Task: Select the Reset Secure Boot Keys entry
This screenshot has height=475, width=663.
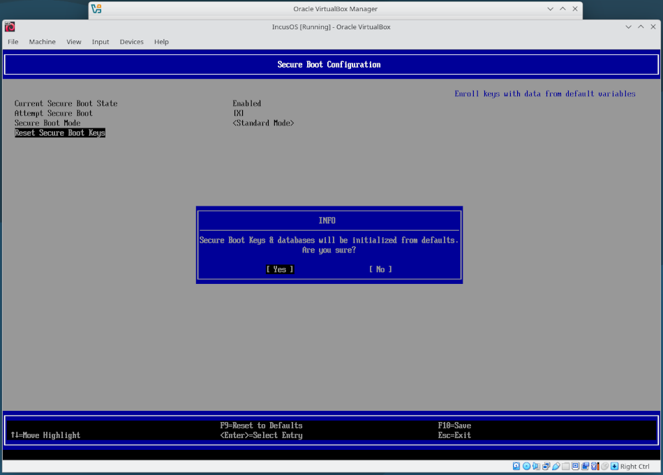Action: point(60,133)
